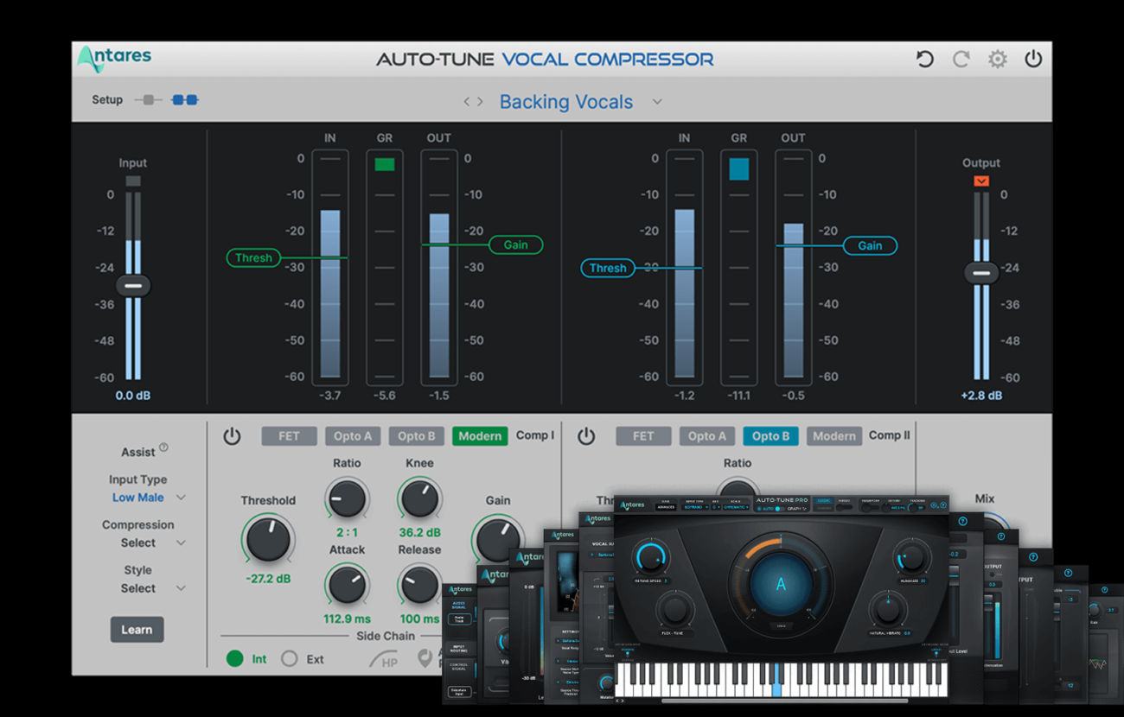Click the Comp I Threshold knob
Viewport: 1124px width, 717px height.
[x=268, y=539]
